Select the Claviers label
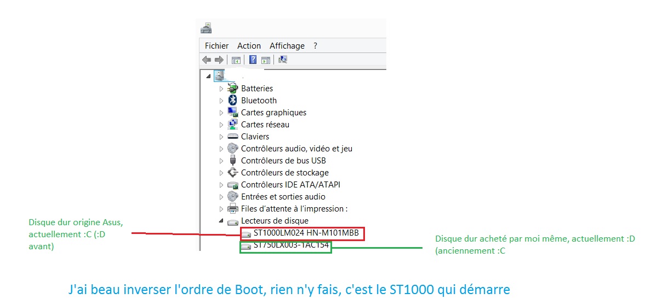651x299 pixels. click(255, 136)
